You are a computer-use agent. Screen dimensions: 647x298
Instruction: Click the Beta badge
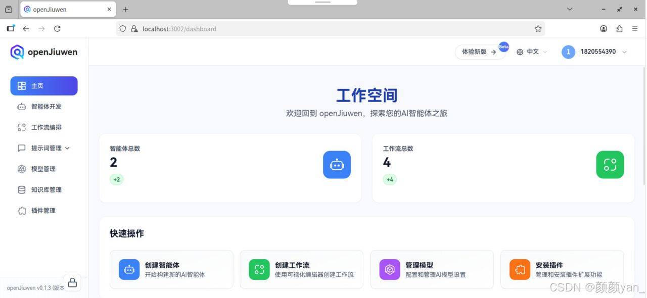[x=504, y=46]
